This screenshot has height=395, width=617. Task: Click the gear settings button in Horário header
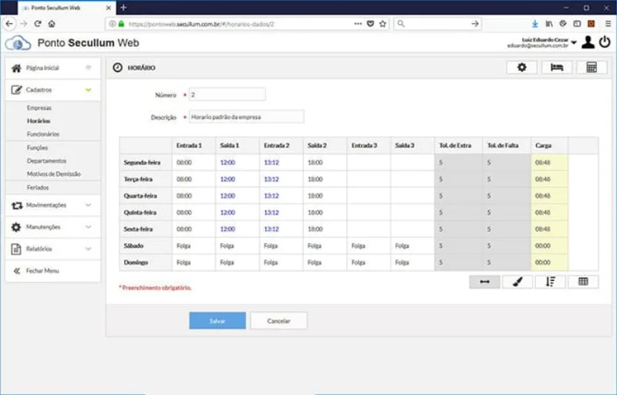521,68
